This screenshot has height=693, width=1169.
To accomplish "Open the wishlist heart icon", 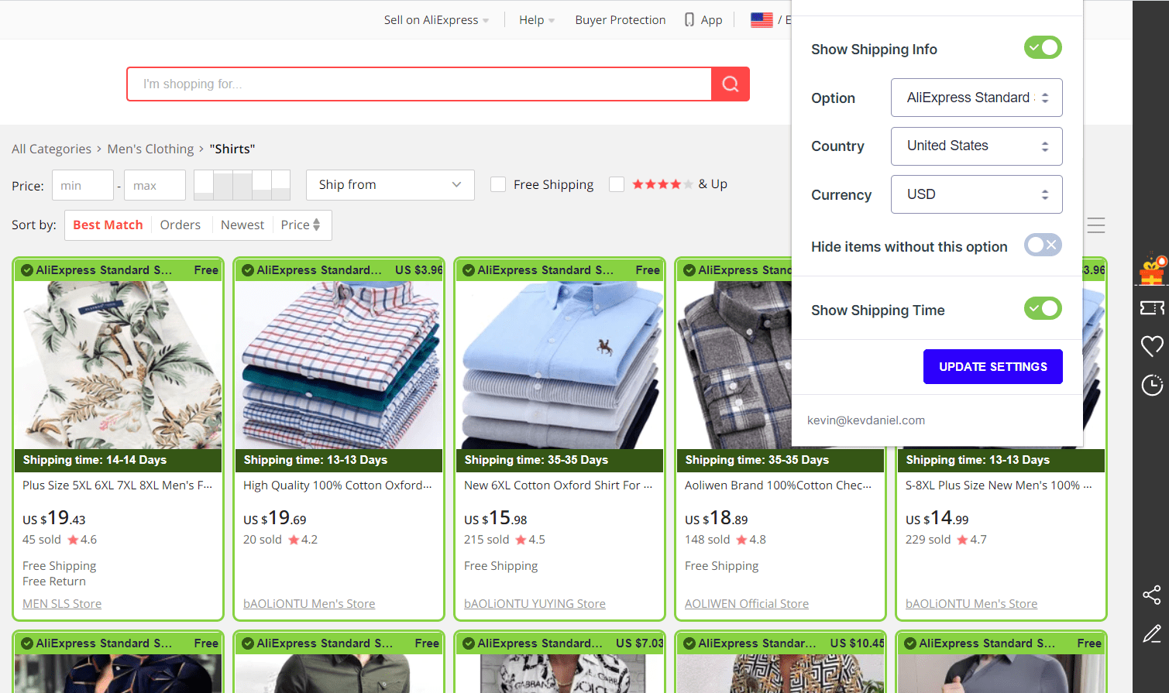I will 1152,346.
